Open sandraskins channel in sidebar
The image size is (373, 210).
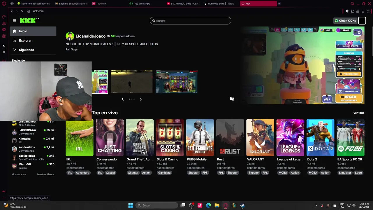(33, 149)
